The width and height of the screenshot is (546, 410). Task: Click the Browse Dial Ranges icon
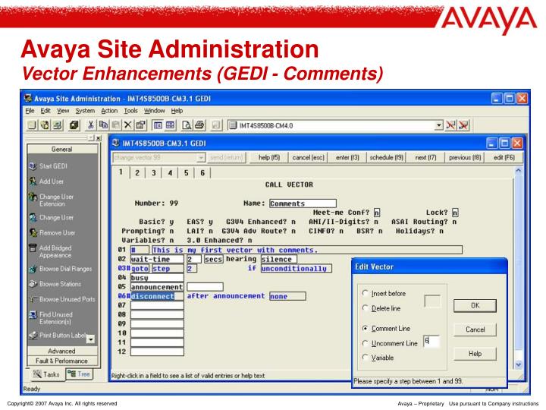(x=33, y=269)
